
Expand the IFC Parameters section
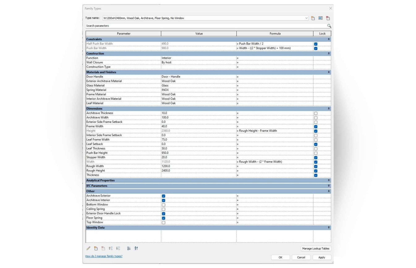click(x=329, y=186)
